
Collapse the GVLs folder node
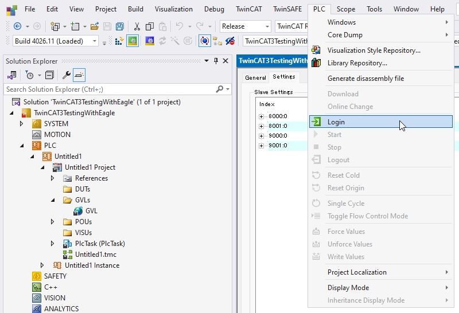coord(53,200)
